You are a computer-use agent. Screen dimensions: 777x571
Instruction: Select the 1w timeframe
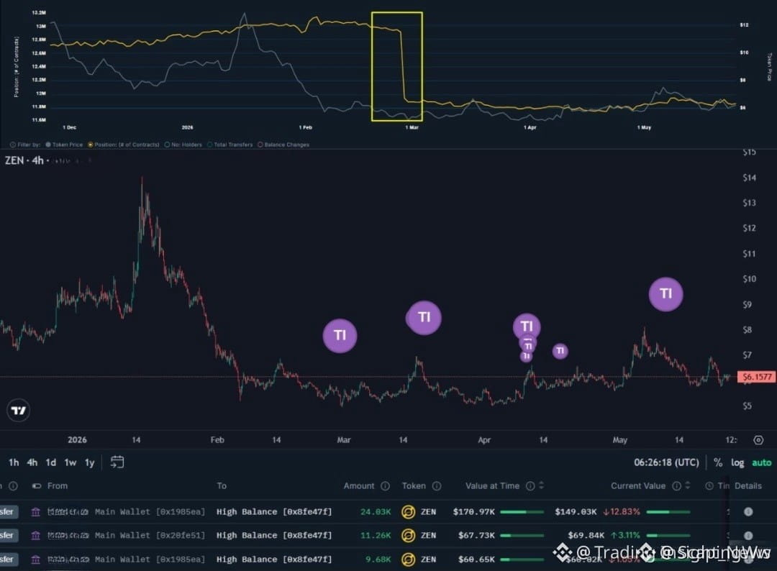tap(71, 462)
